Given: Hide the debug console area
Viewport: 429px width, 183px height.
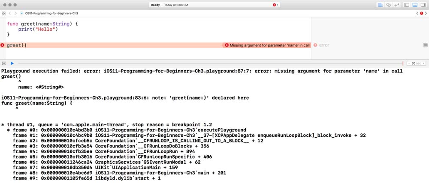Looking at the screenshot, I should [x=4, y=63].
